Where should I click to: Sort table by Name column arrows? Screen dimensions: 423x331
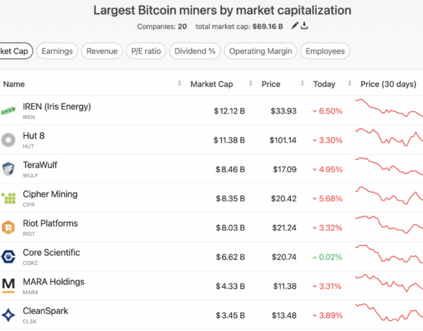click(x=180, y=84)
